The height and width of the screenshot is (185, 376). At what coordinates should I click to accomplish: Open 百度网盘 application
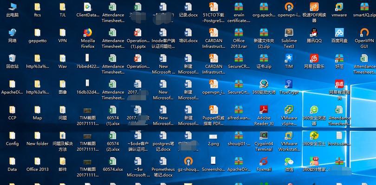click(x=339, y=36)
